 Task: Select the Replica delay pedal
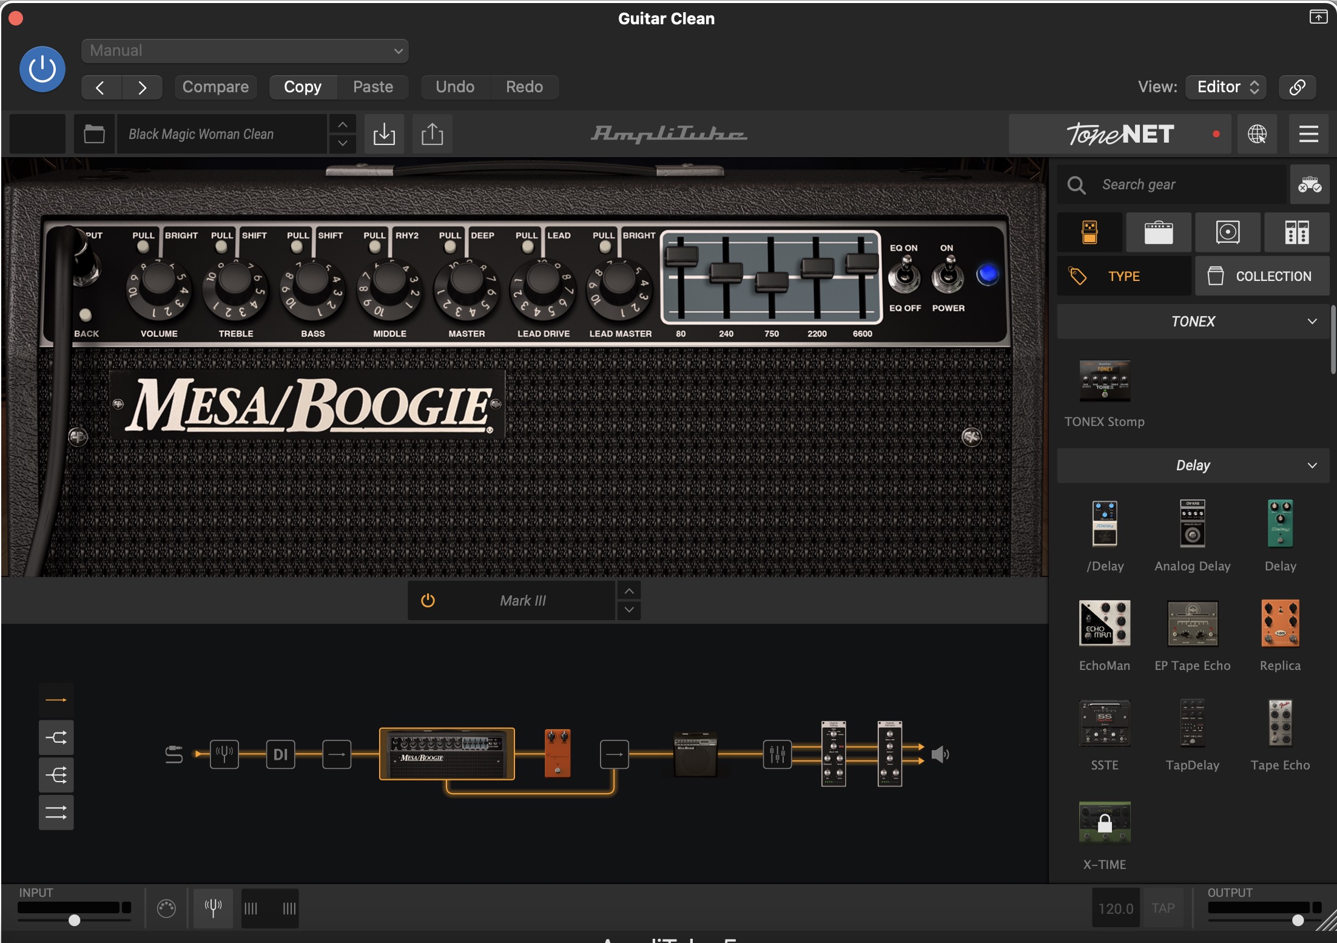[x=1280, y=623]
